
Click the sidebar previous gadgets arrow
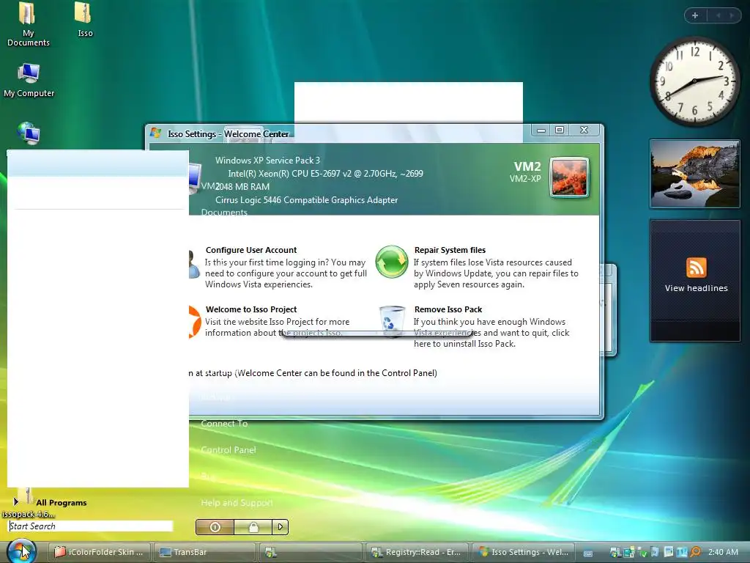[718, 15]
